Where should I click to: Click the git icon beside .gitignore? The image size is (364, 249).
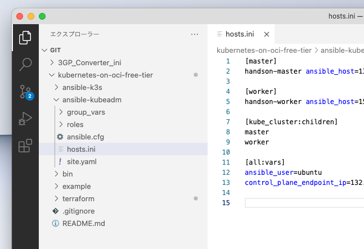[x=56, y=211]
